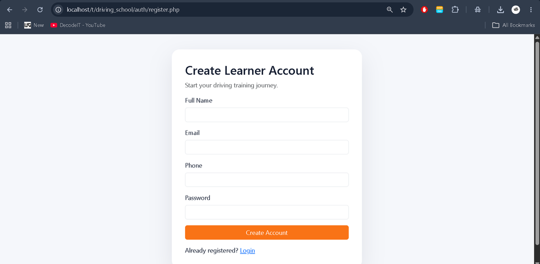Focus the Full Name input field

click(x=267, y=115)
